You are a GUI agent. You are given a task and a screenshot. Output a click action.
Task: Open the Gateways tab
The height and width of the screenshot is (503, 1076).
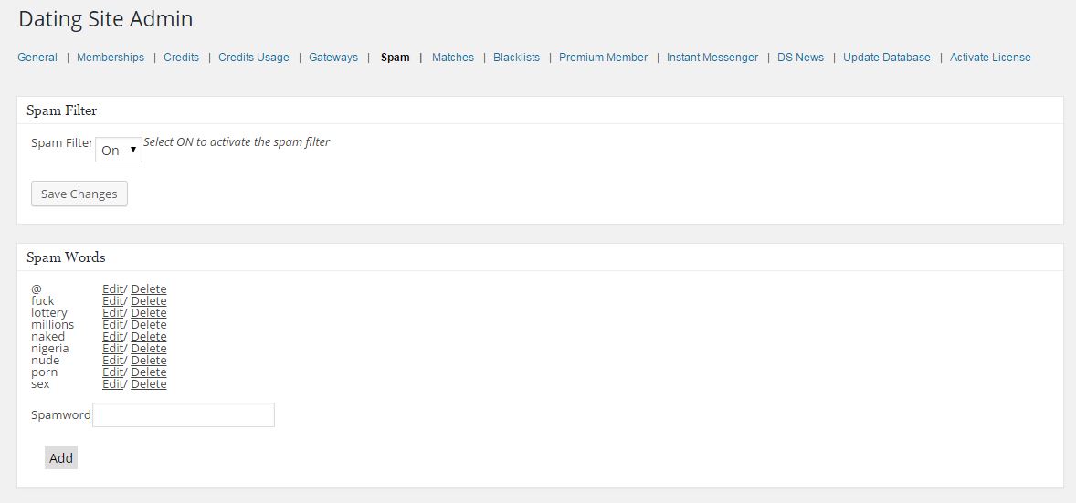[333, 58]
